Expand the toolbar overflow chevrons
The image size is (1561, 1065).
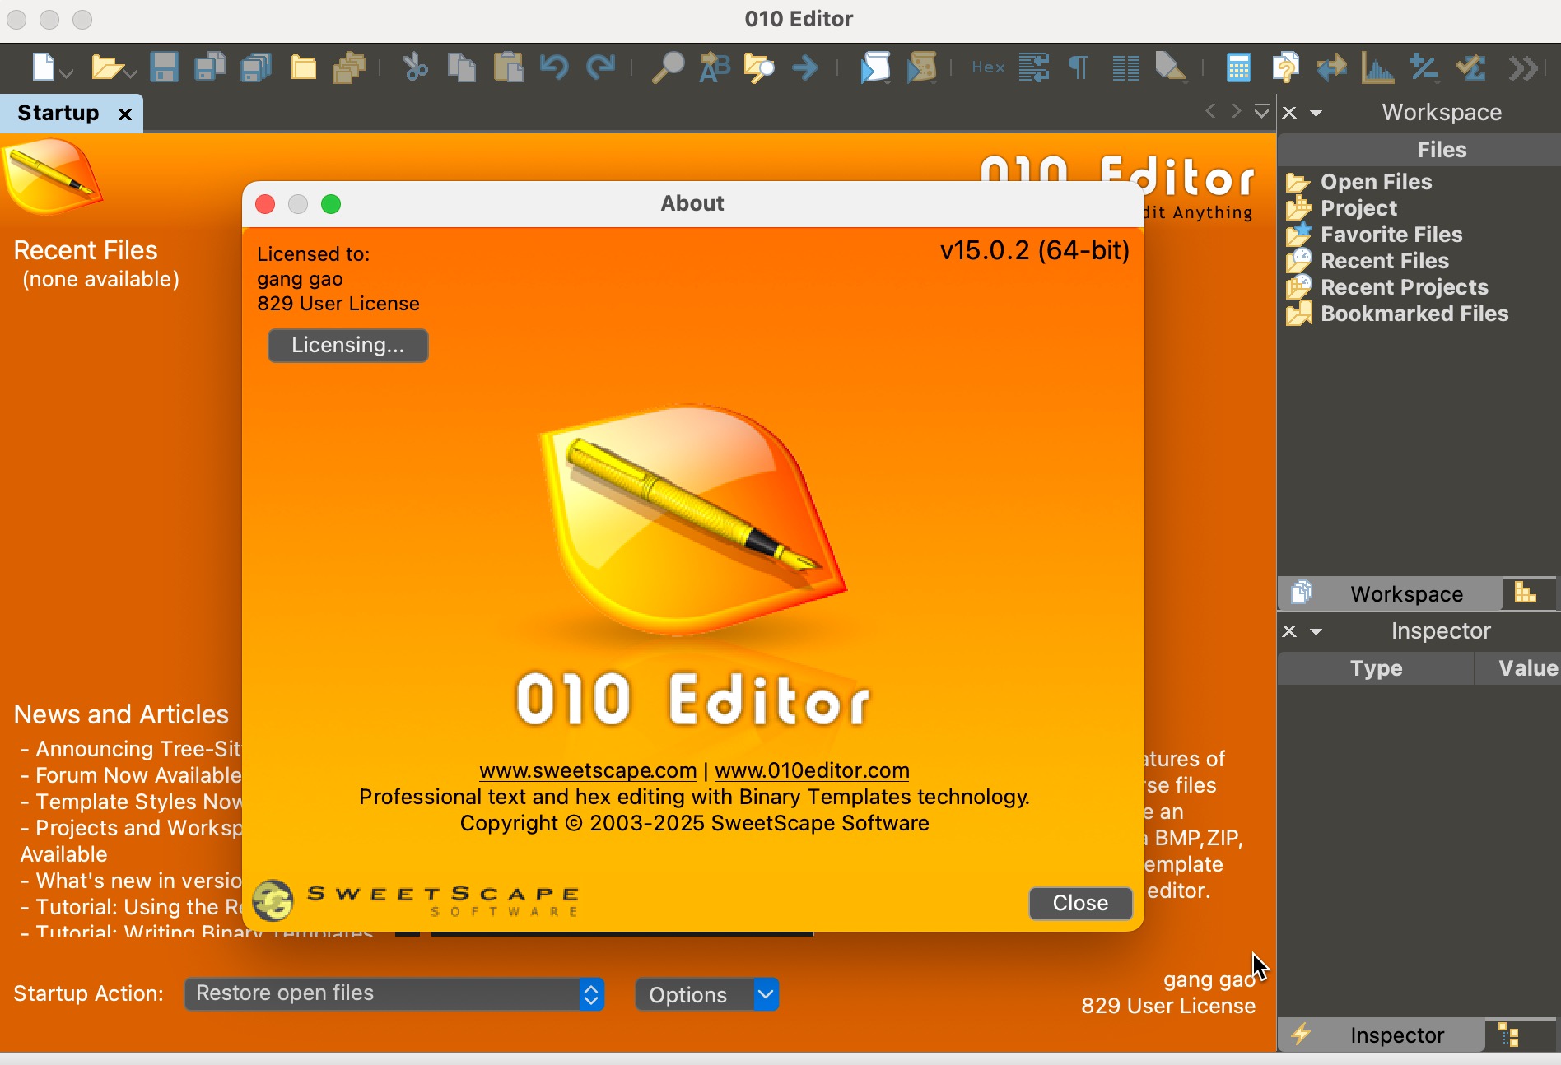click(x=1523, y=67)
